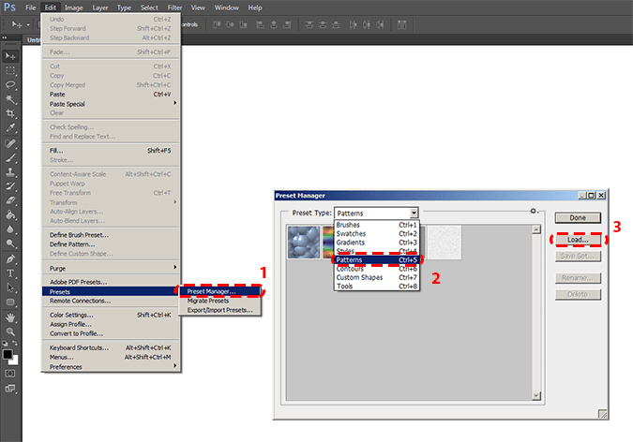Image resolution: width=633 pixels, height=442 pixels.
Task: Swap foreground and background colors
Action: (14, 343)
